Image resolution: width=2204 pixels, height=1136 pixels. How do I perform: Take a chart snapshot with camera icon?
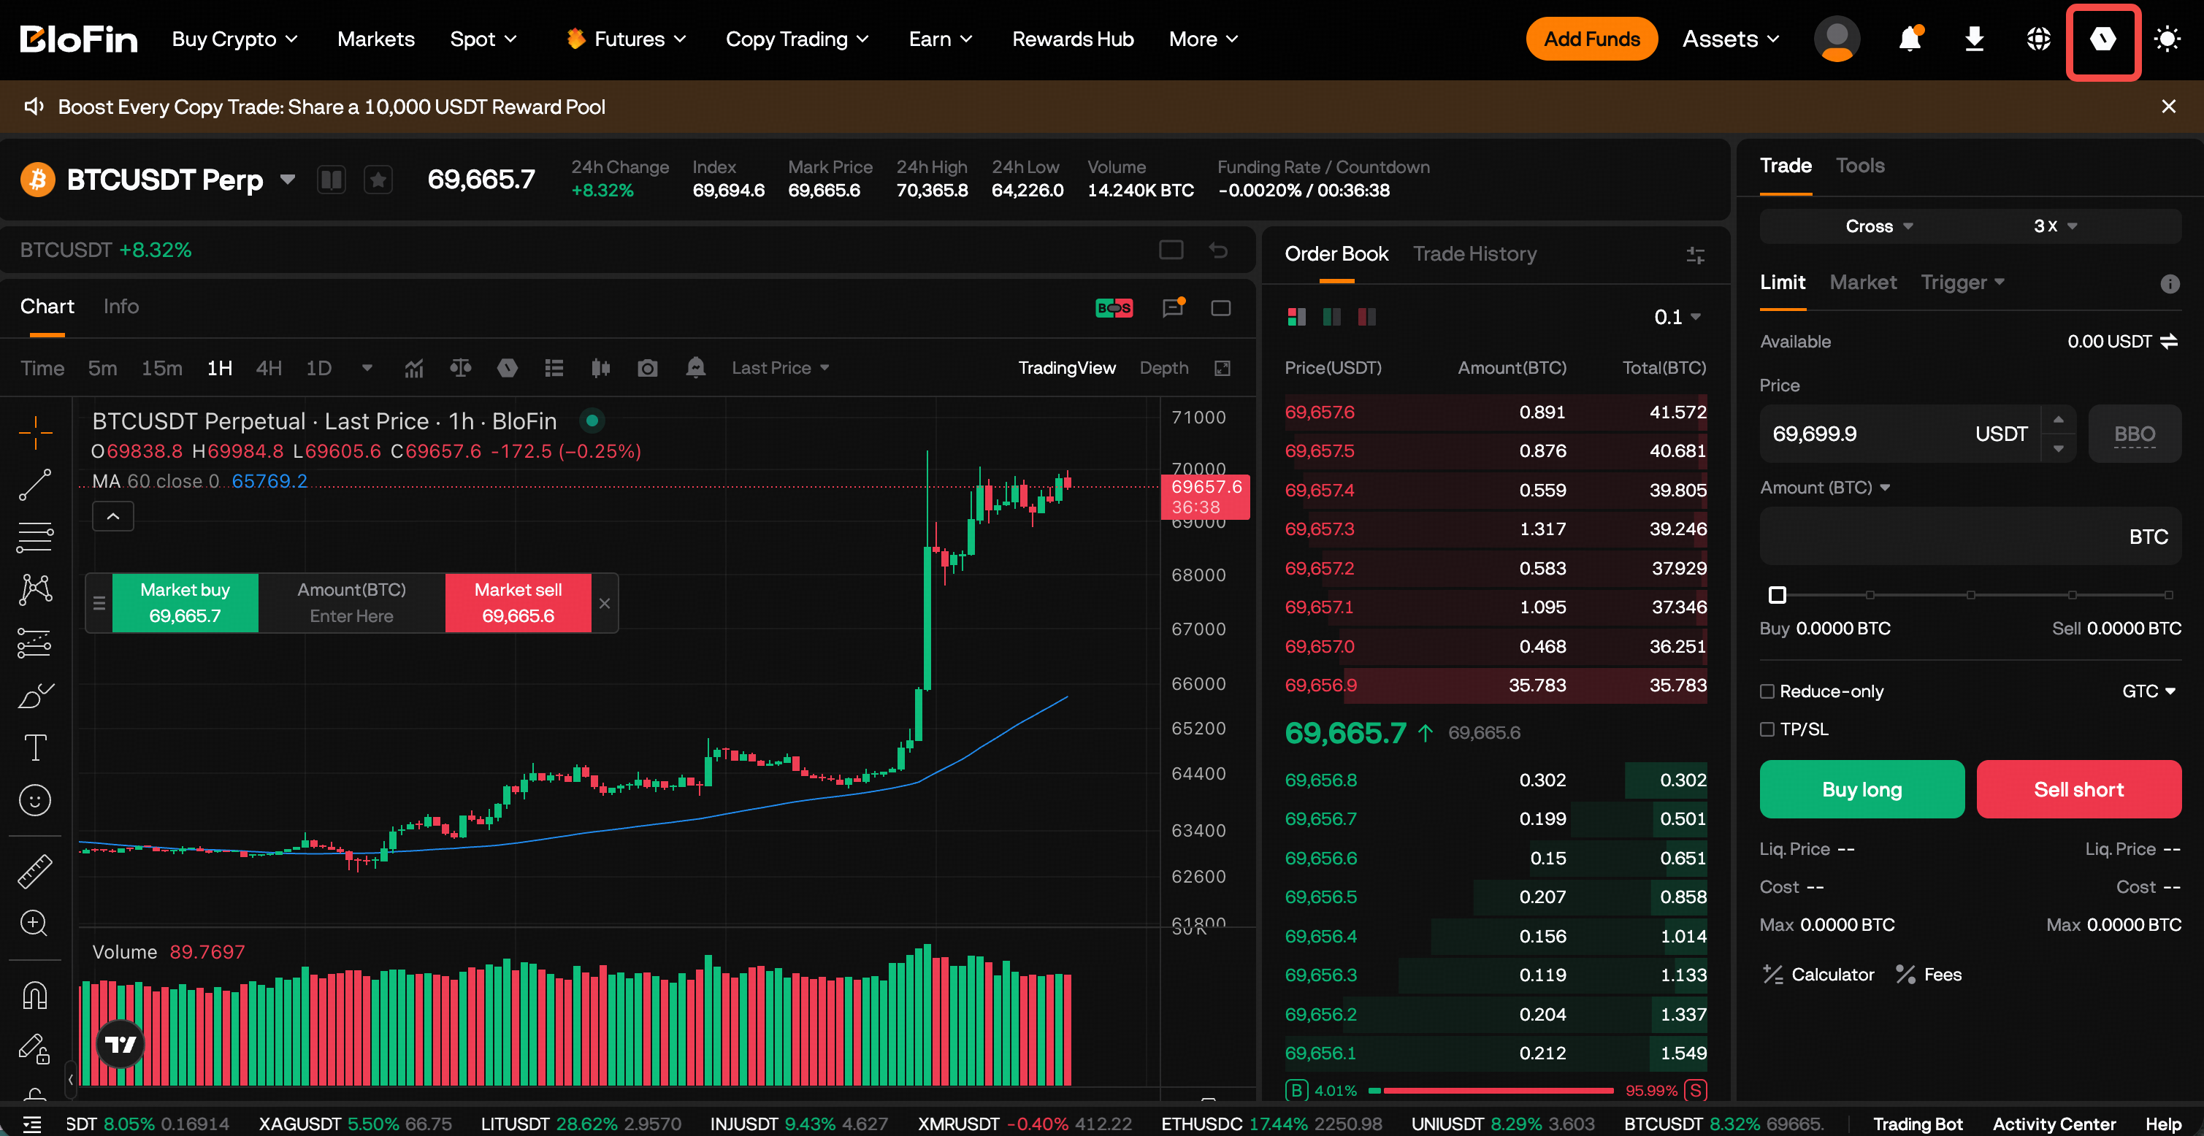tap(648, 368)
